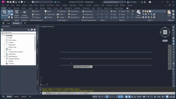Toggle 2D object snap in status bar

[x=122, y=97]
